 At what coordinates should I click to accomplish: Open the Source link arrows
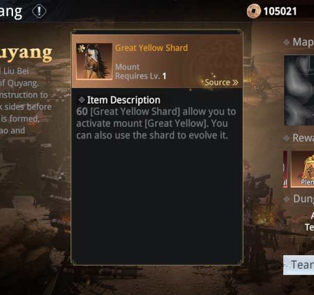click(235, 82)
